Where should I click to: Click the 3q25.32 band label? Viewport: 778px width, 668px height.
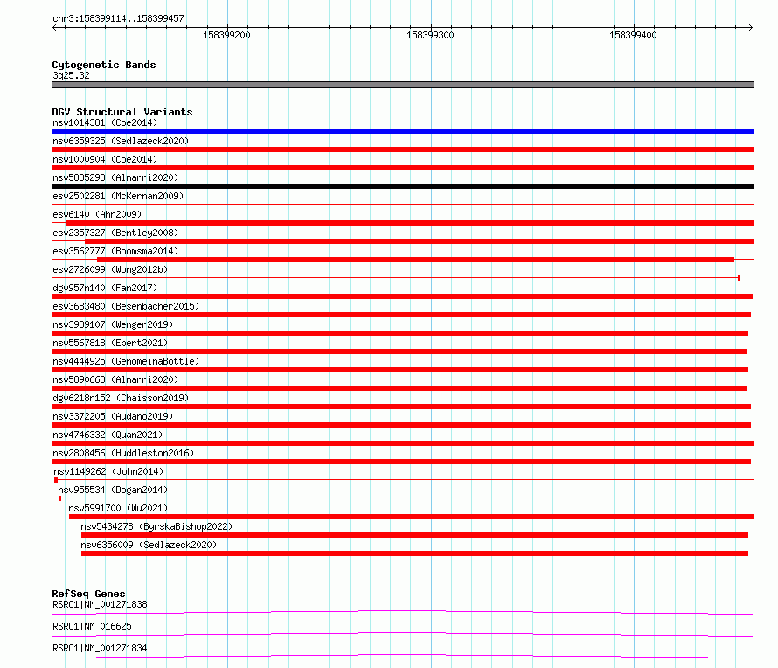click(x=71, y=75)
